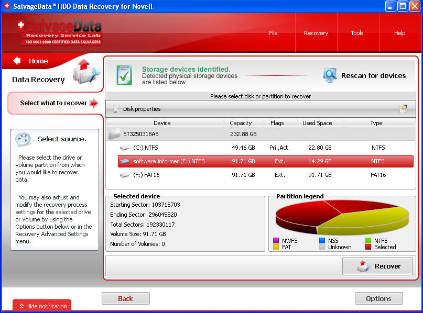
Task: Maximize the SalvageData window
Action: tap(403, 6)
